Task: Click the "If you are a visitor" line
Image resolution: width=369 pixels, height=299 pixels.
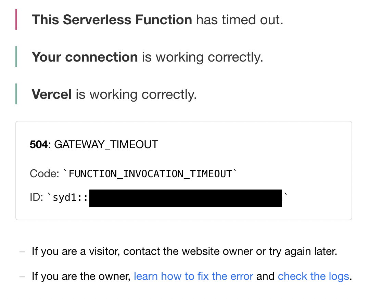Action: click(185, 252)
